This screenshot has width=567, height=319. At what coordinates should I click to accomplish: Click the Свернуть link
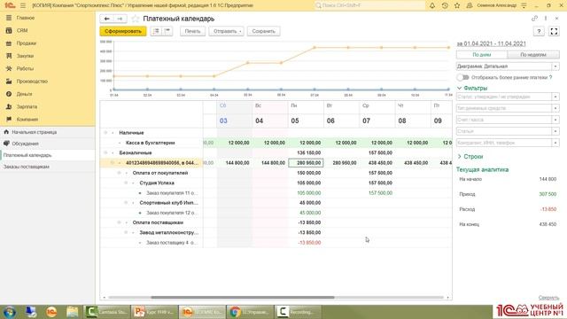(548, 298)
